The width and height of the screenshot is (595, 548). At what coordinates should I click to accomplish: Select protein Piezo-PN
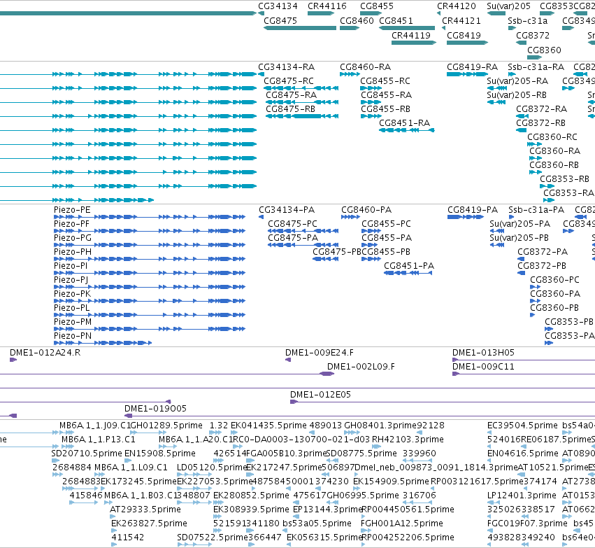click(73, 337)
